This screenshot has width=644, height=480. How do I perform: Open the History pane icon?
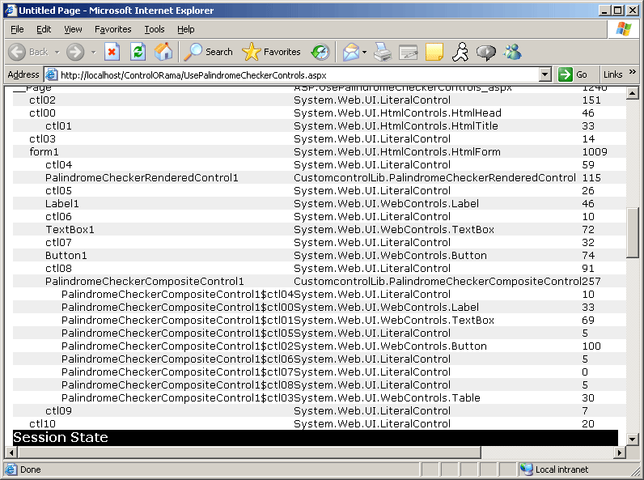(320, 52)
